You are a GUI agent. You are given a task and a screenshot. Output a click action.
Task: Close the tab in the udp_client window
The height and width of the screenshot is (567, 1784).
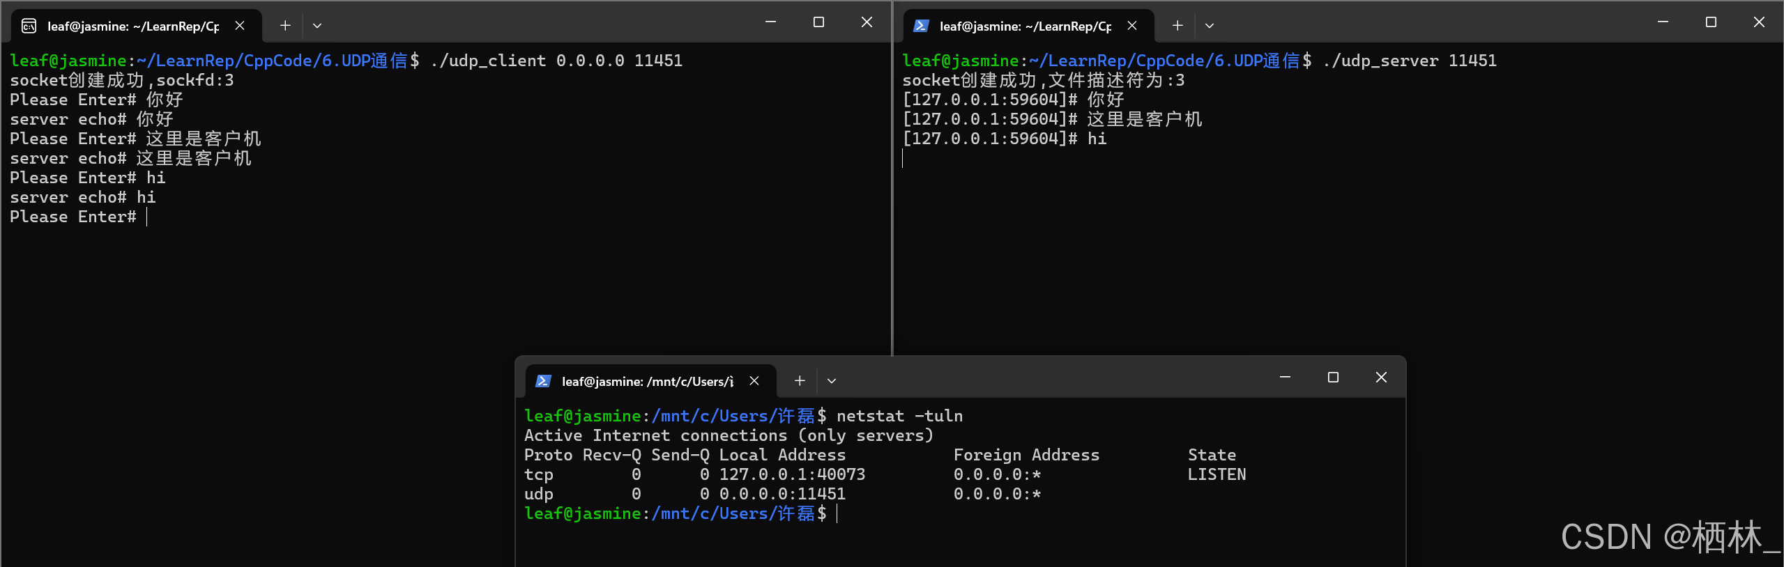(240, 26)
